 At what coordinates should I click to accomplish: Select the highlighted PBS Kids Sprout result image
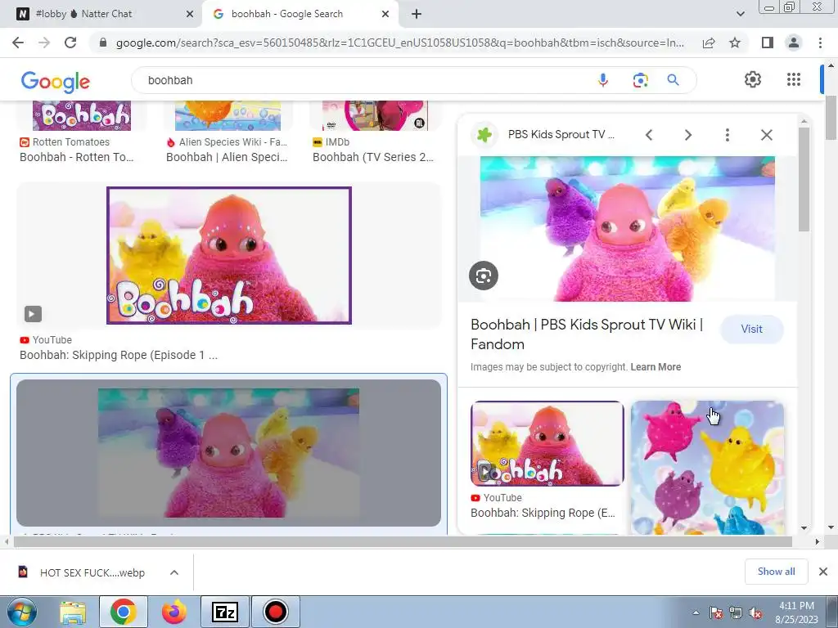pos(229,453)
